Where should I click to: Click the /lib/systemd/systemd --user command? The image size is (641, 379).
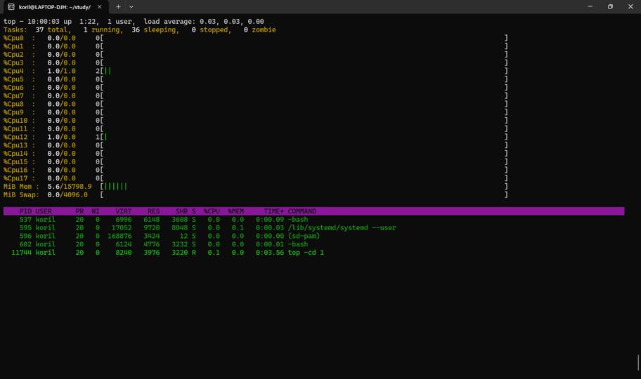click(x=342, y=228)
